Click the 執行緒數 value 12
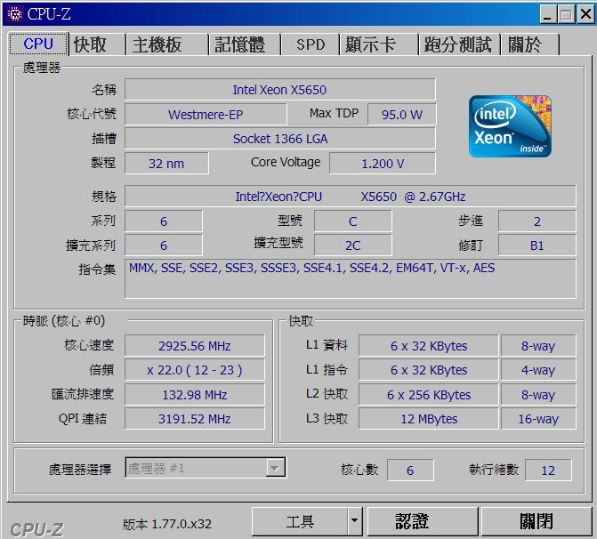Screen dimensions: 597x539 (x=548, y=471)
